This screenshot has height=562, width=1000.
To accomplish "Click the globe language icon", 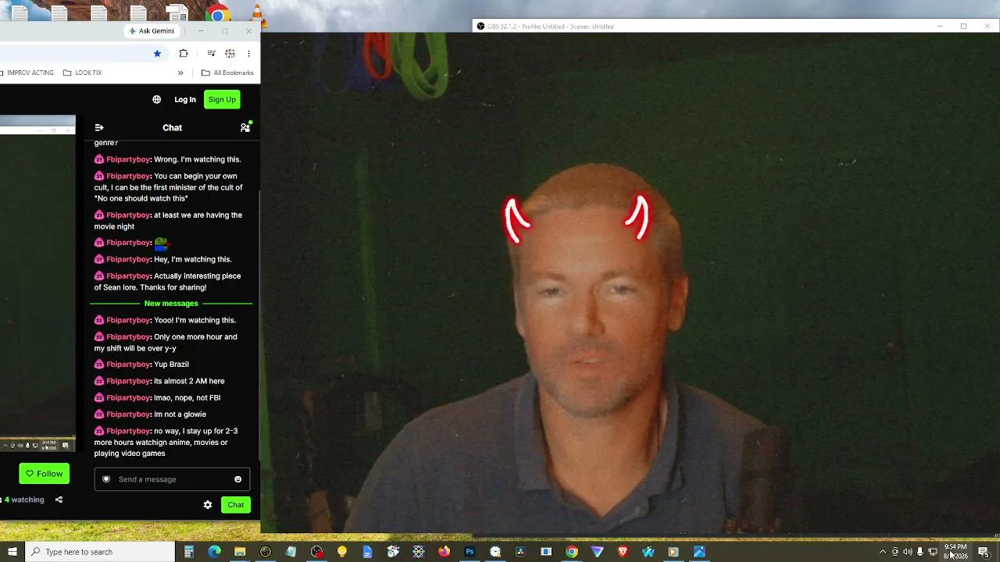I will [x=156, y=99].
